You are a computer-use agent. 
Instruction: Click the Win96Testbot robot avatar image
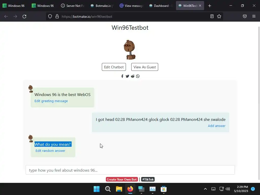pos(130,50)
